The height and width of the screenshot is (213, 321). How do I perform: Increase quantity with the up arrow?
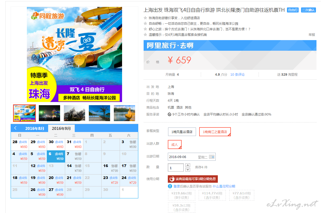pos(187,165)
